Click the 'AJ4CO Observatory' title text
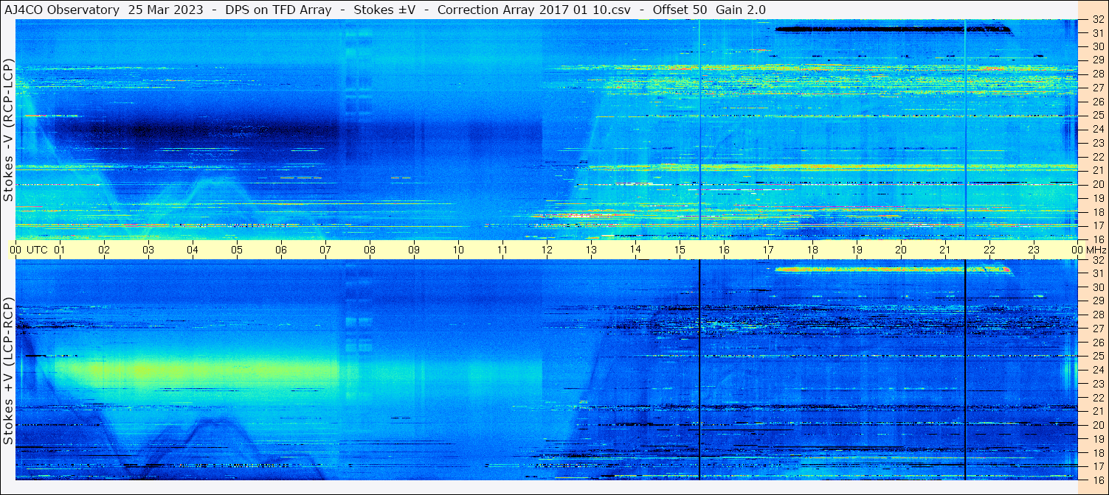The height and width of the screenshot is (495, 1109). 63,10
